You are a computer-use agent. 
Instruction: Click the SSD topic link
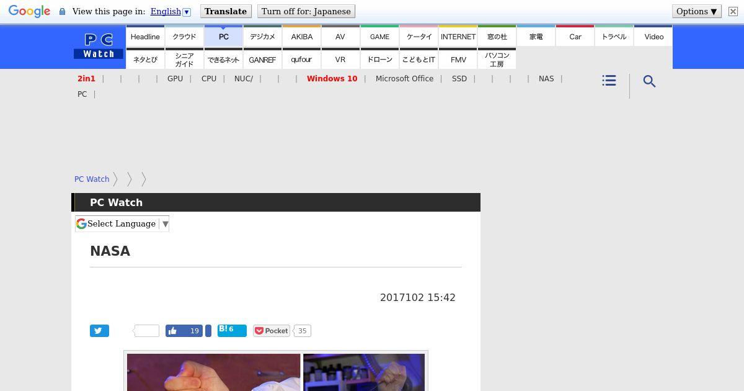click(459, 79)
